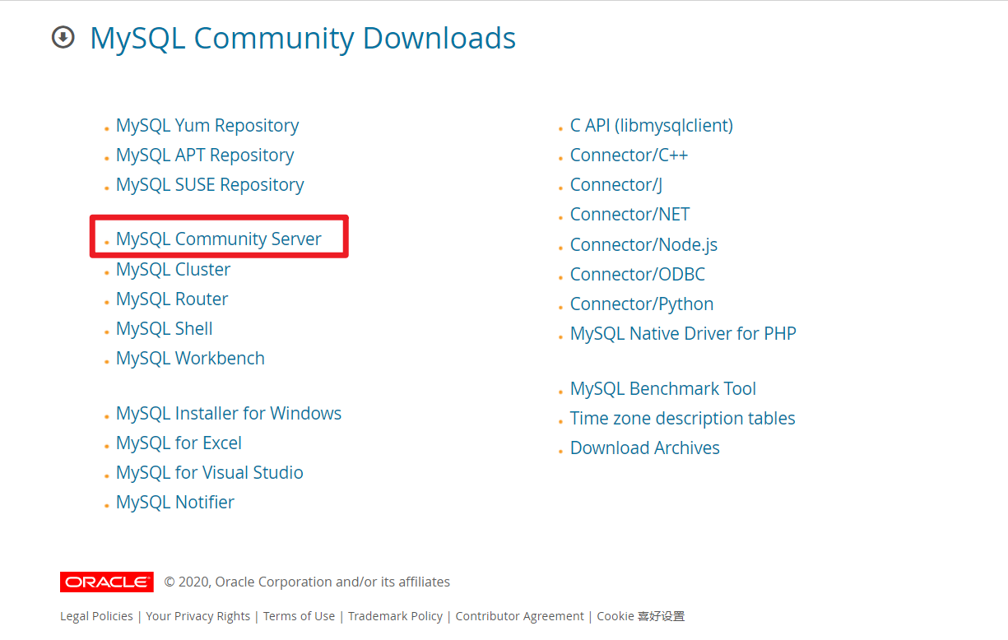Open Connector/ODBC link
This screenshot has height=640, width=1008.
[638, 275]
